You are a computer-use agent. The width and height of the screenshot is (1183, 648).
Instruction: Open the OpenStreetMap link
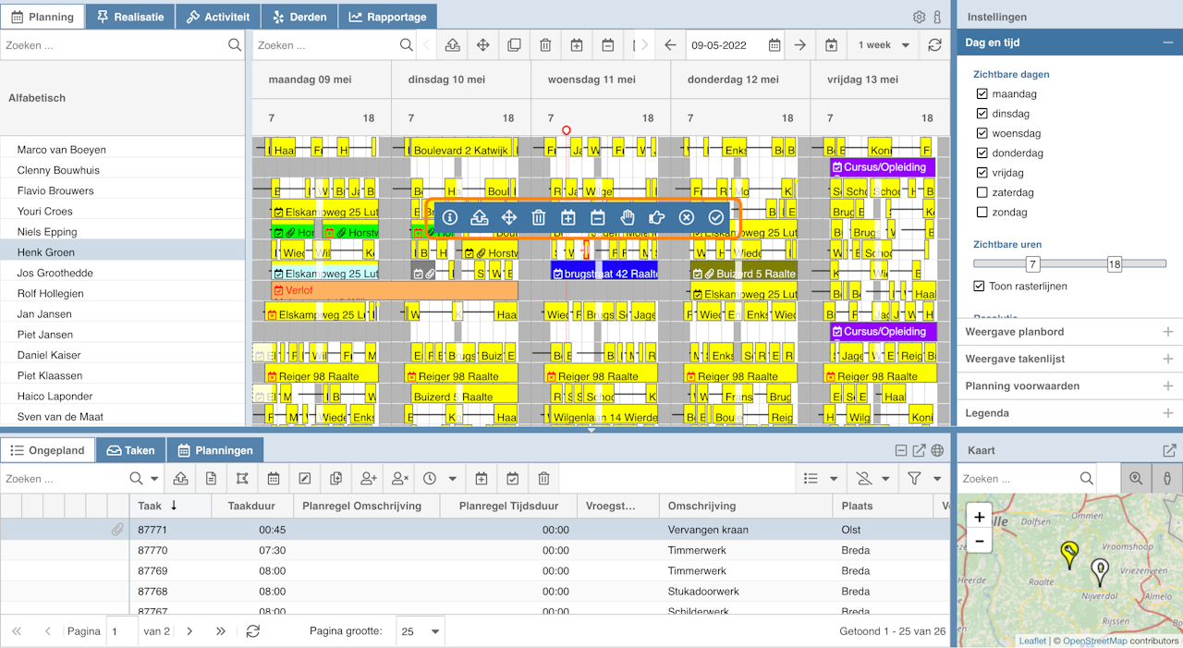(x=1095, y=641)
